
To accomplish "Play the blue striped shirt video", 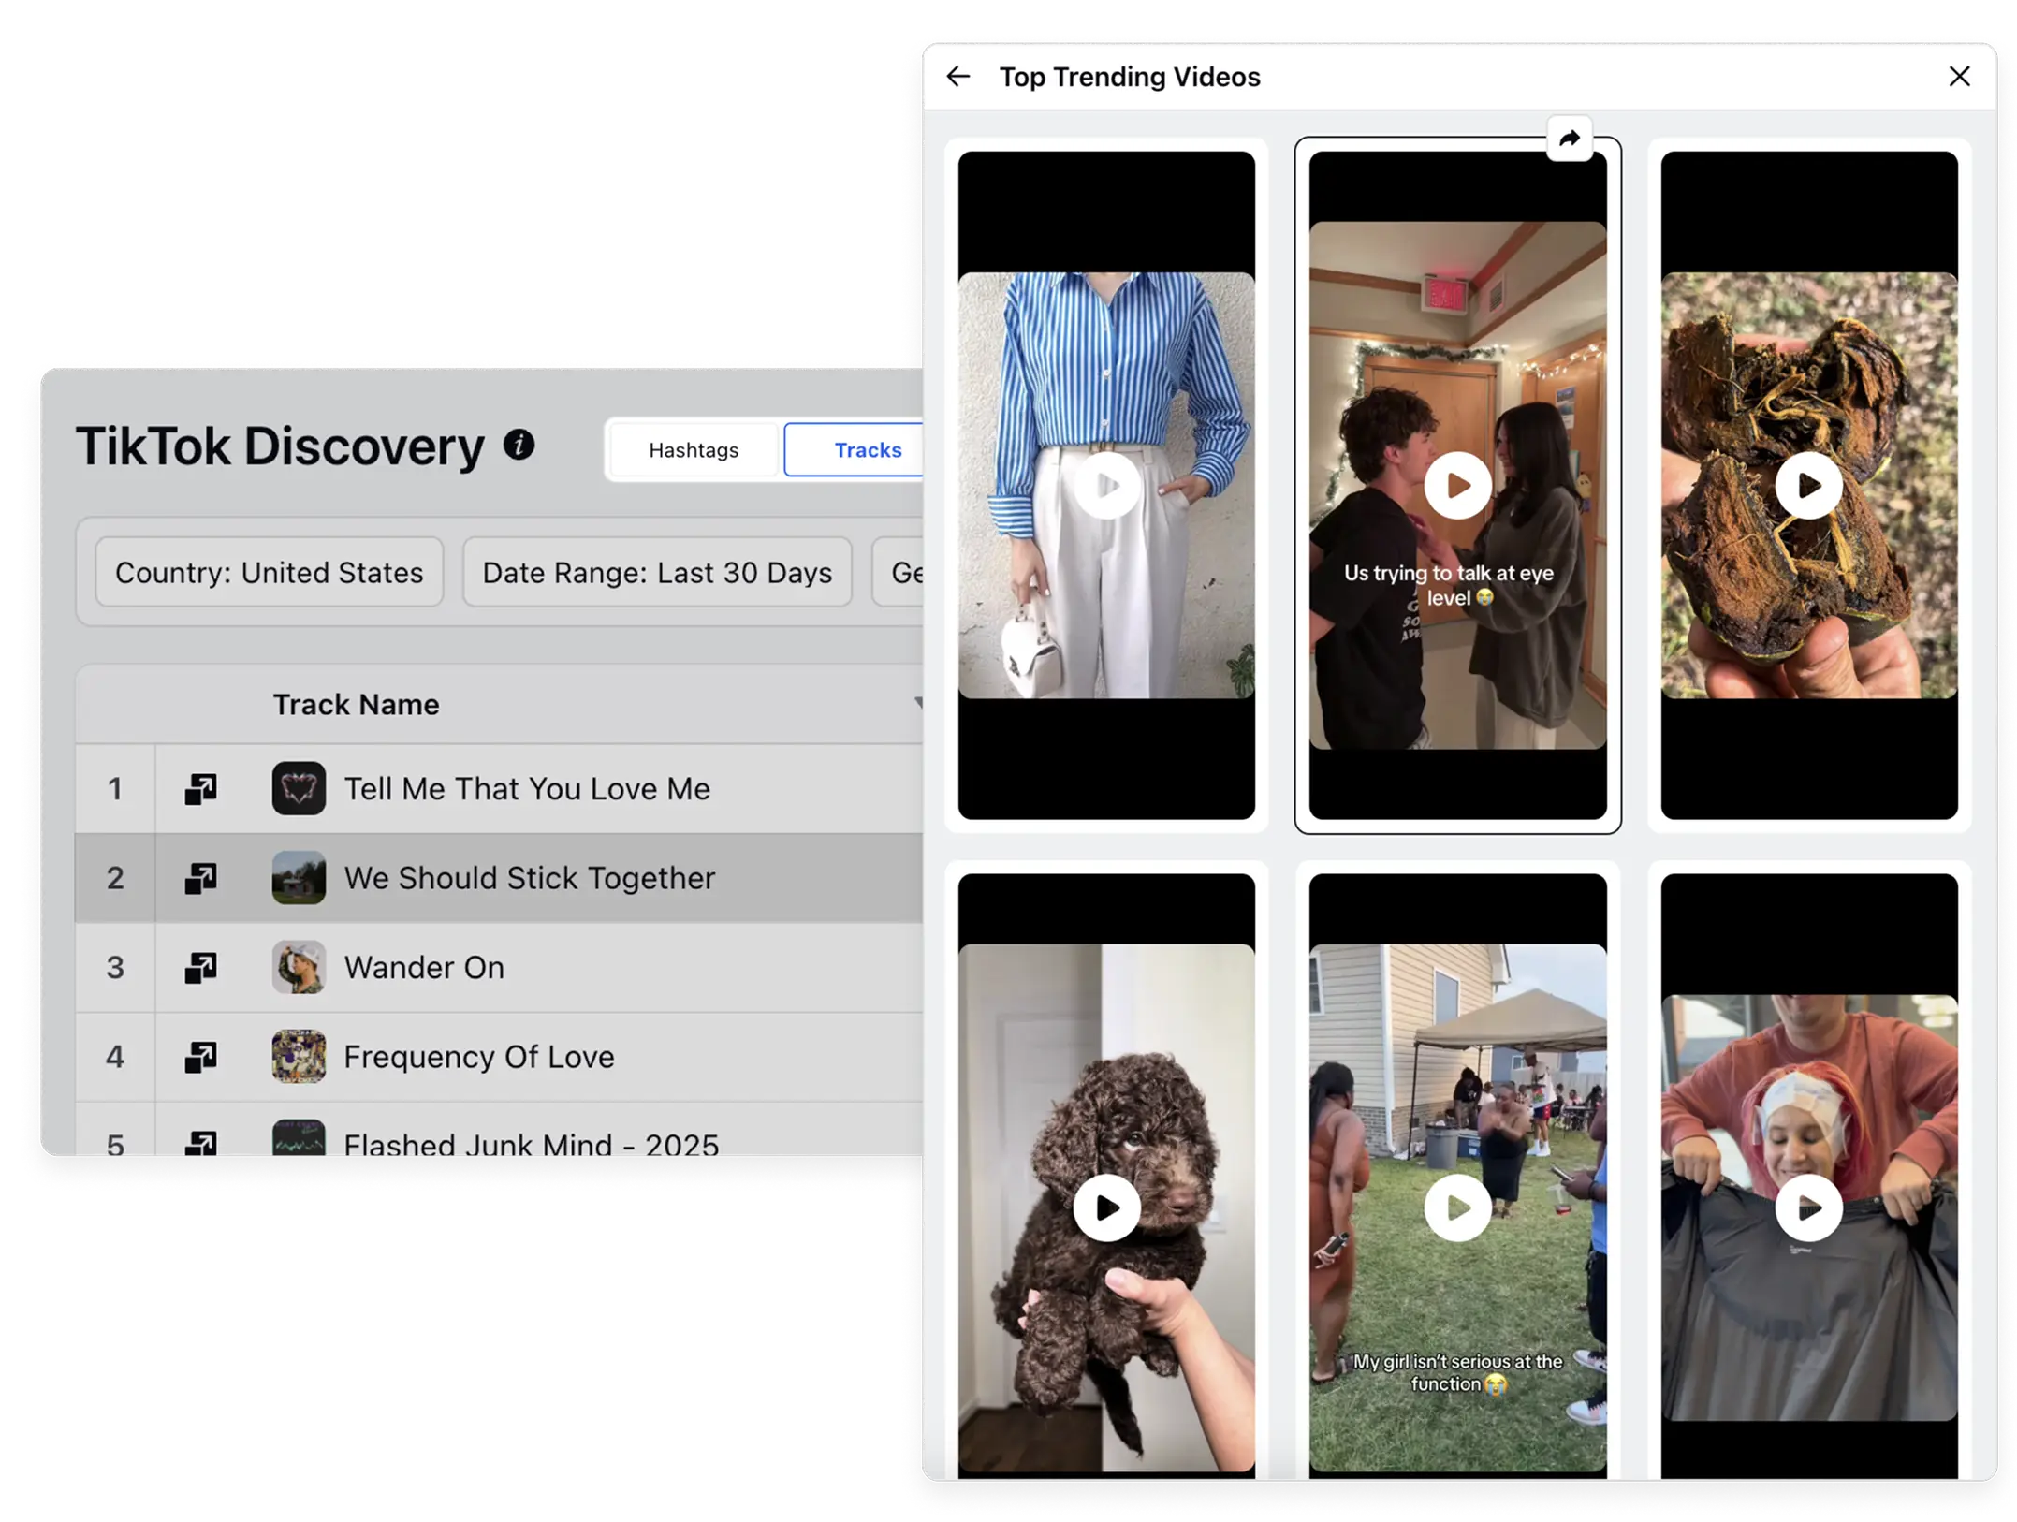I will (1106, 485).
